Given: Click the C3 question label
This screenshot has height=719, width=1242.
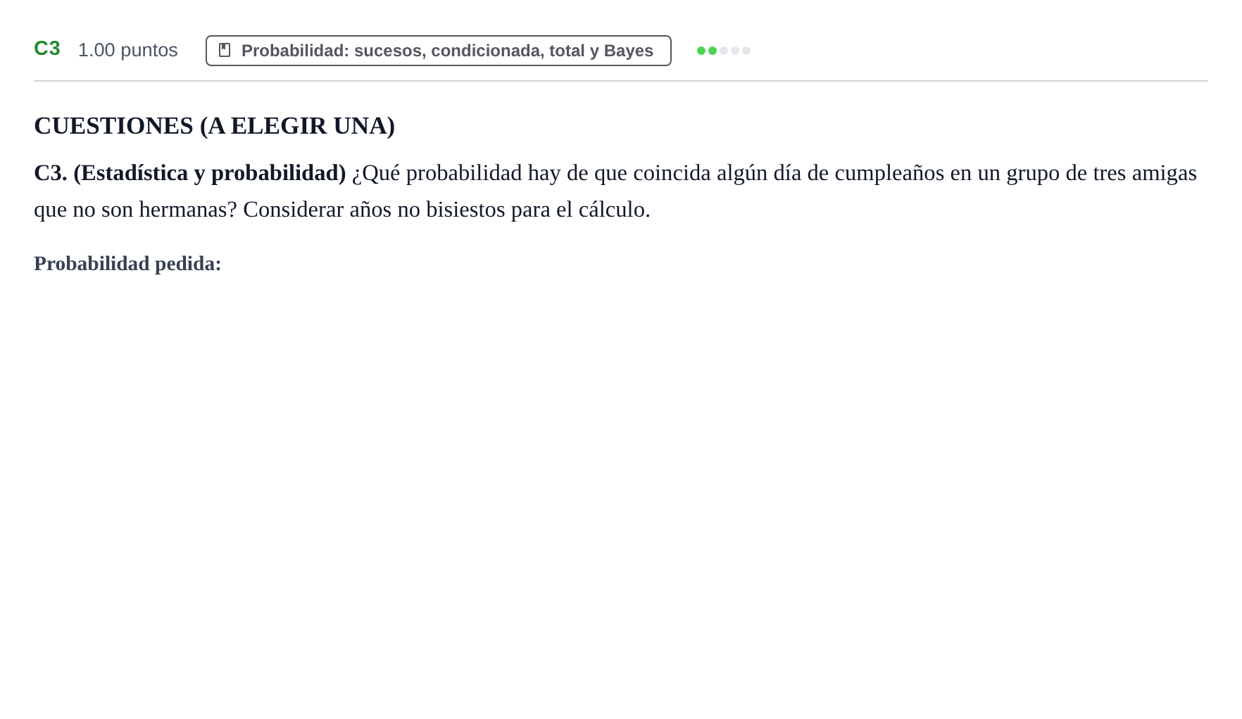Looking at the screenshot, I should pyautogui.click(x=47, y=49).
